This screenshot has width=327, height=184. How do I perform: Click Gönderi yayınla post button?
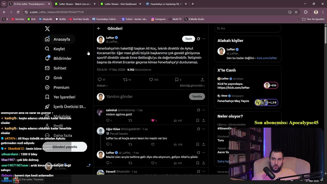[x=65, y=147]
